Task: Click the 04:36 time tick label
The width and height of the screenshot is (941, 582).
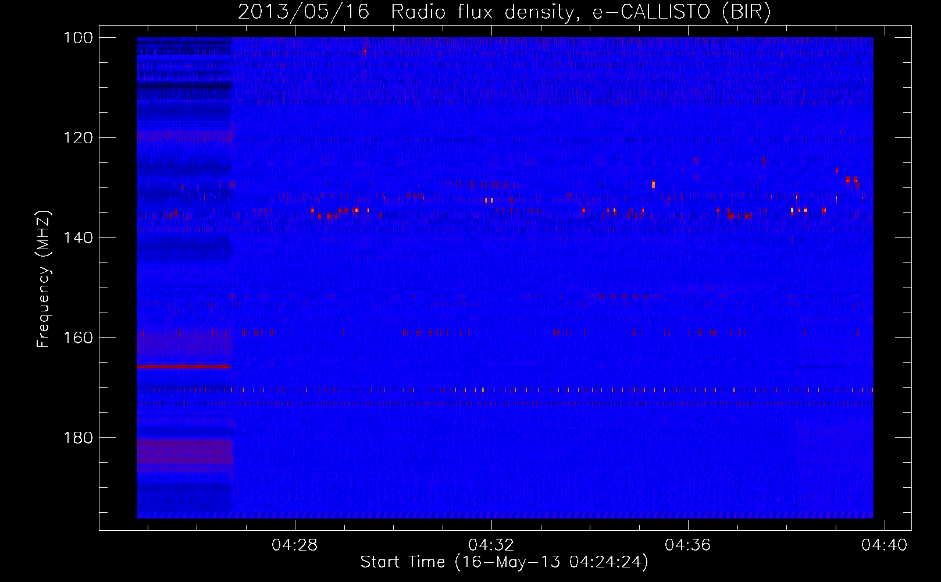Action: pos(688,545)
